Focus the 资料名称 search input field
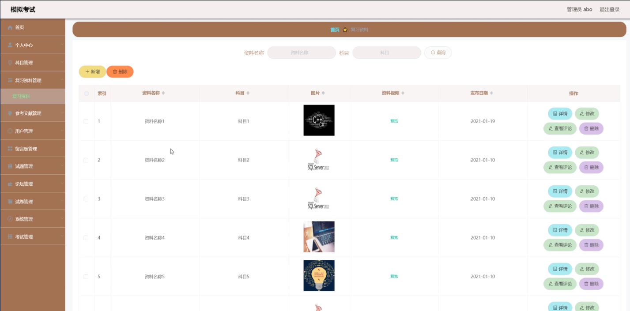Image resolution: width=630 pixels, height=311 pixels. coord(302,52)
